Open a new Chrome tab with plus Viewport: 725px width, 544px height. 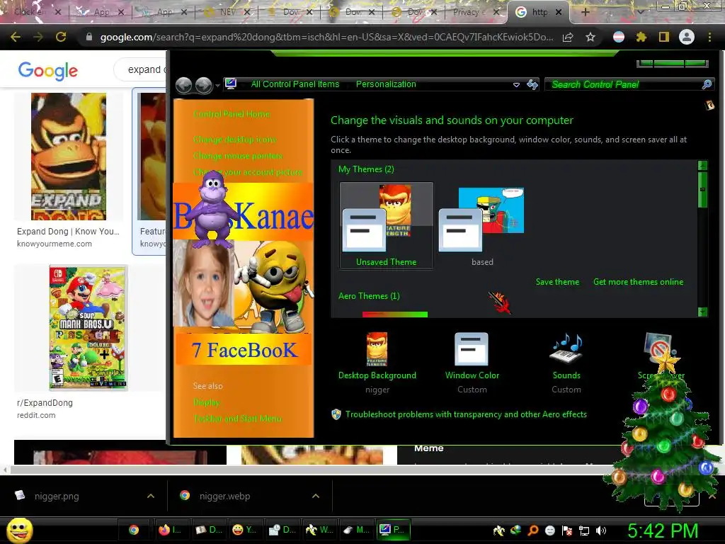[585, 12]
